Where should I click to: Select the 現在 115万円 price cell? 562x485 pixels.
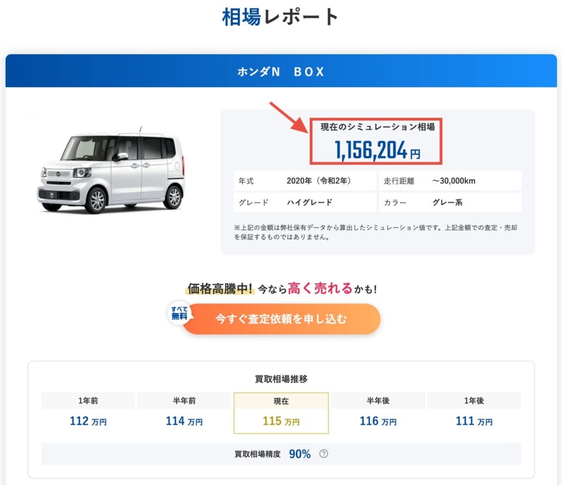[282, 413]
